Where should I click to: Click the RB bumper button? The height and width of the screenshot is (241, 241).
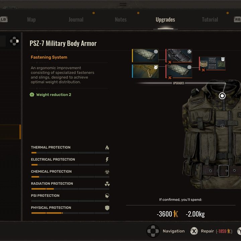pyautogui.click(x=237, y=19)
